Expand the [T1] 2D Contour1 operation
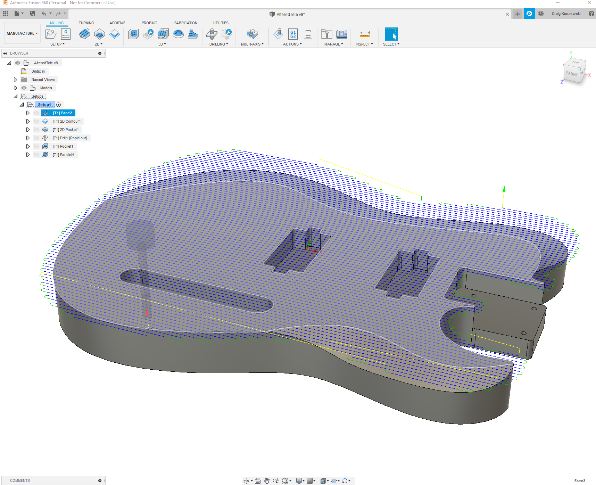 28,121
